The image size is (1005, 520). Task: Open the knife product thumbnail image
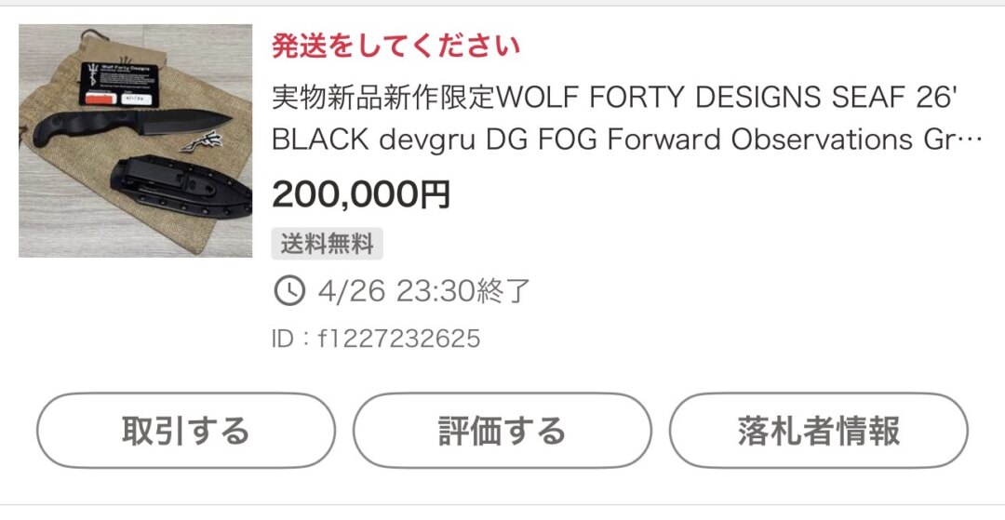click(135, 140)
